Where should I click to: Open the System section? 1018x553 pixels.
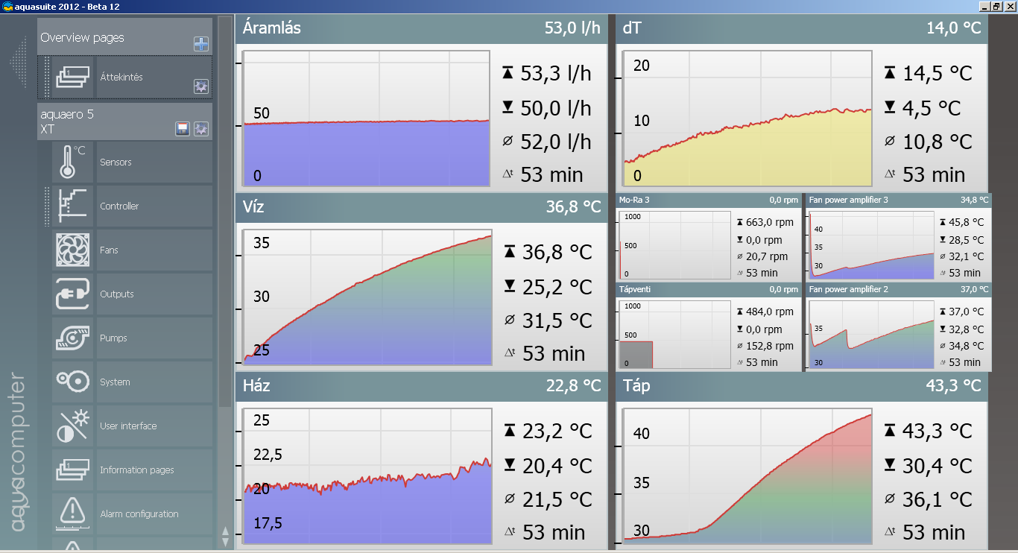pos(154,382)
